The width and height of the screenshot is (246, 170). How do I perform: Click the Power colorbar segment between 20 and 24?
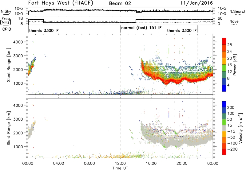[224, 55]
